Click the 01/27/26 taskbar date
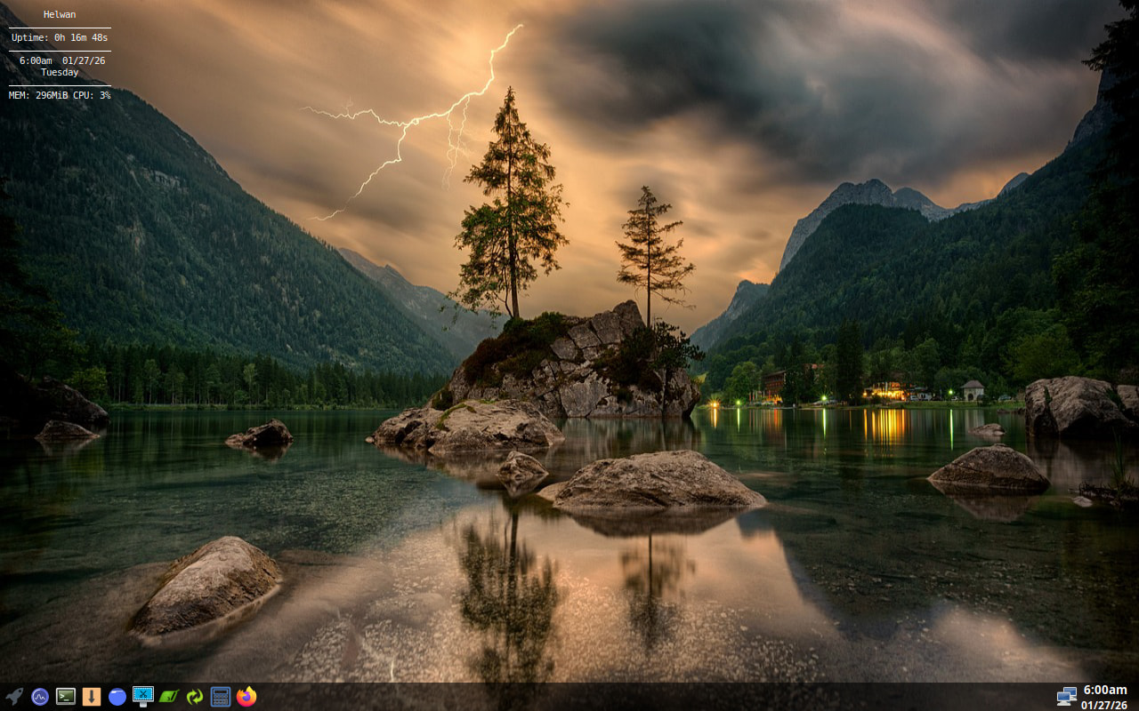Screen dimensions: 1139x711 [1104, 705]
